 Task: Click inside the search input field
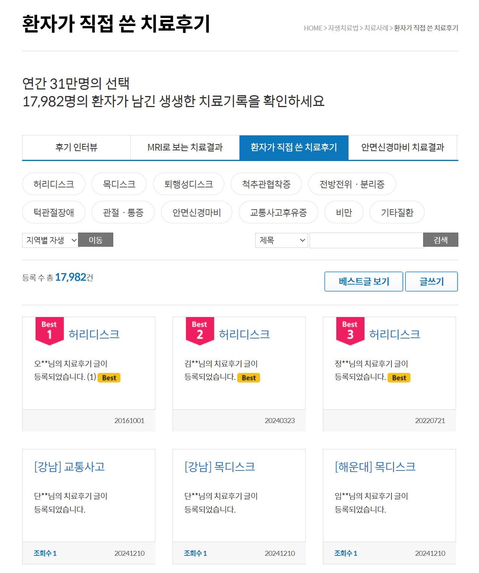[x=366, y=240]
